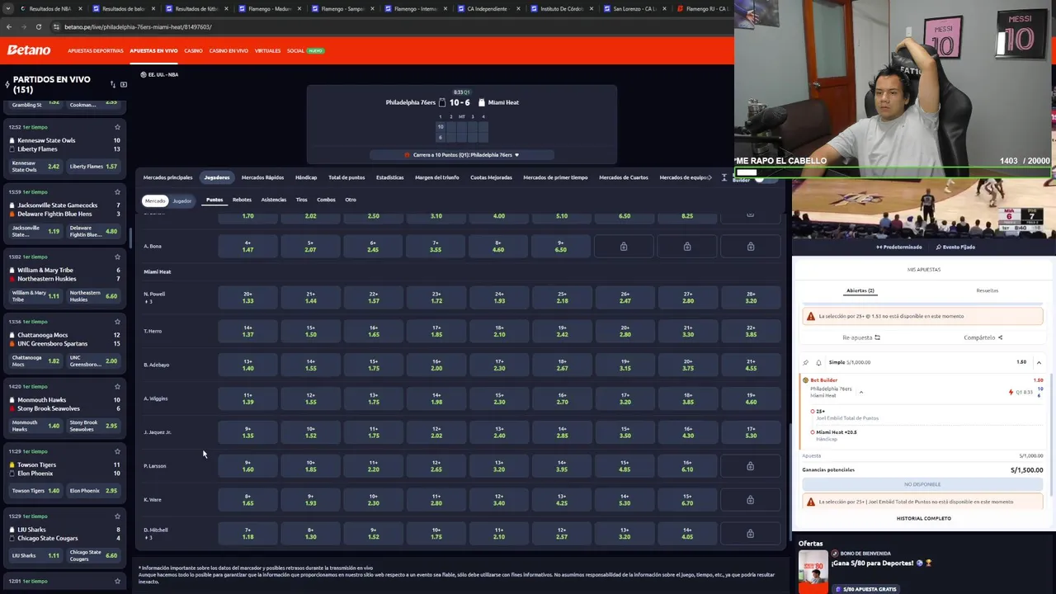Select Liberty Flames odds 1.57
The image size is (1056, 594).
[x=94, y=167]
